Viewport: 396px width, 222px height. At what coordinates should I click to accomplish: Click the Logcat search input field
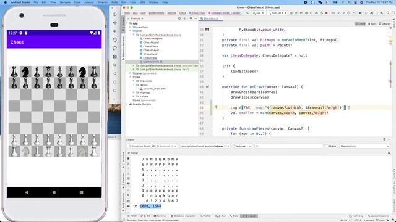coord(288,146)
